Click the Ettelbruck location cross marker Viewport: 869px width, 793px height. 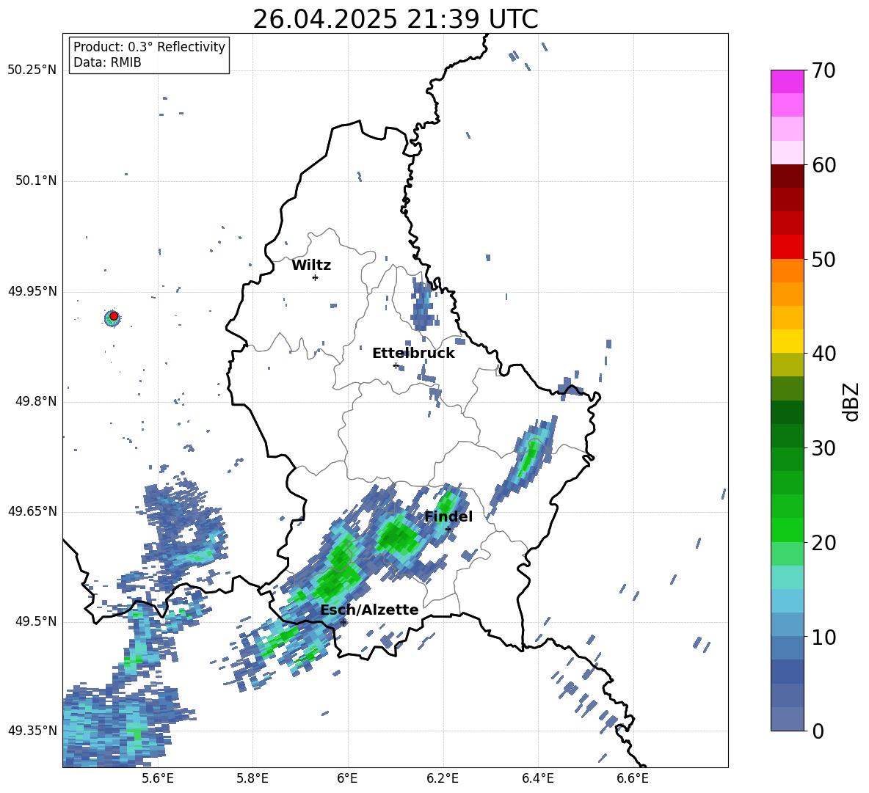(396, 365)
